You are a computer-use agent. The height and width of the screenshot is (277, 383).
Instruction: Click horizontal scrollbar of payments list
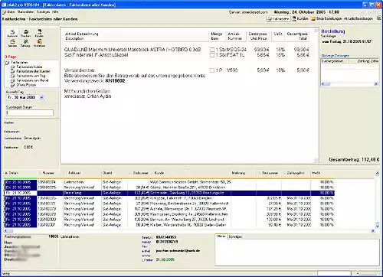click(349, 84)
